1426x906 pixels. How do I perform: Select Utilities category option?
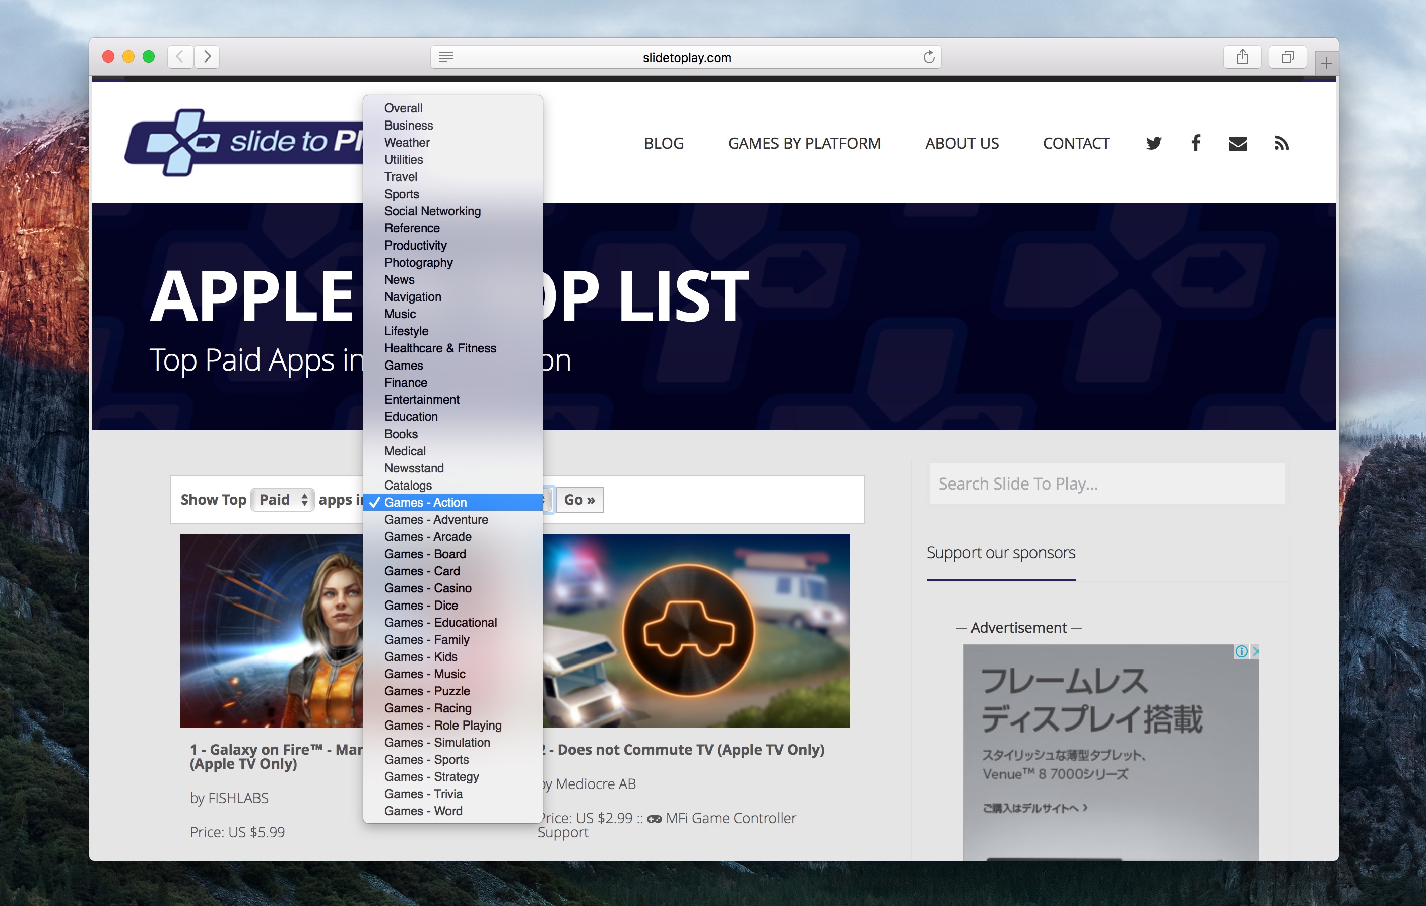pyautogui.click(x=453, y=159)
